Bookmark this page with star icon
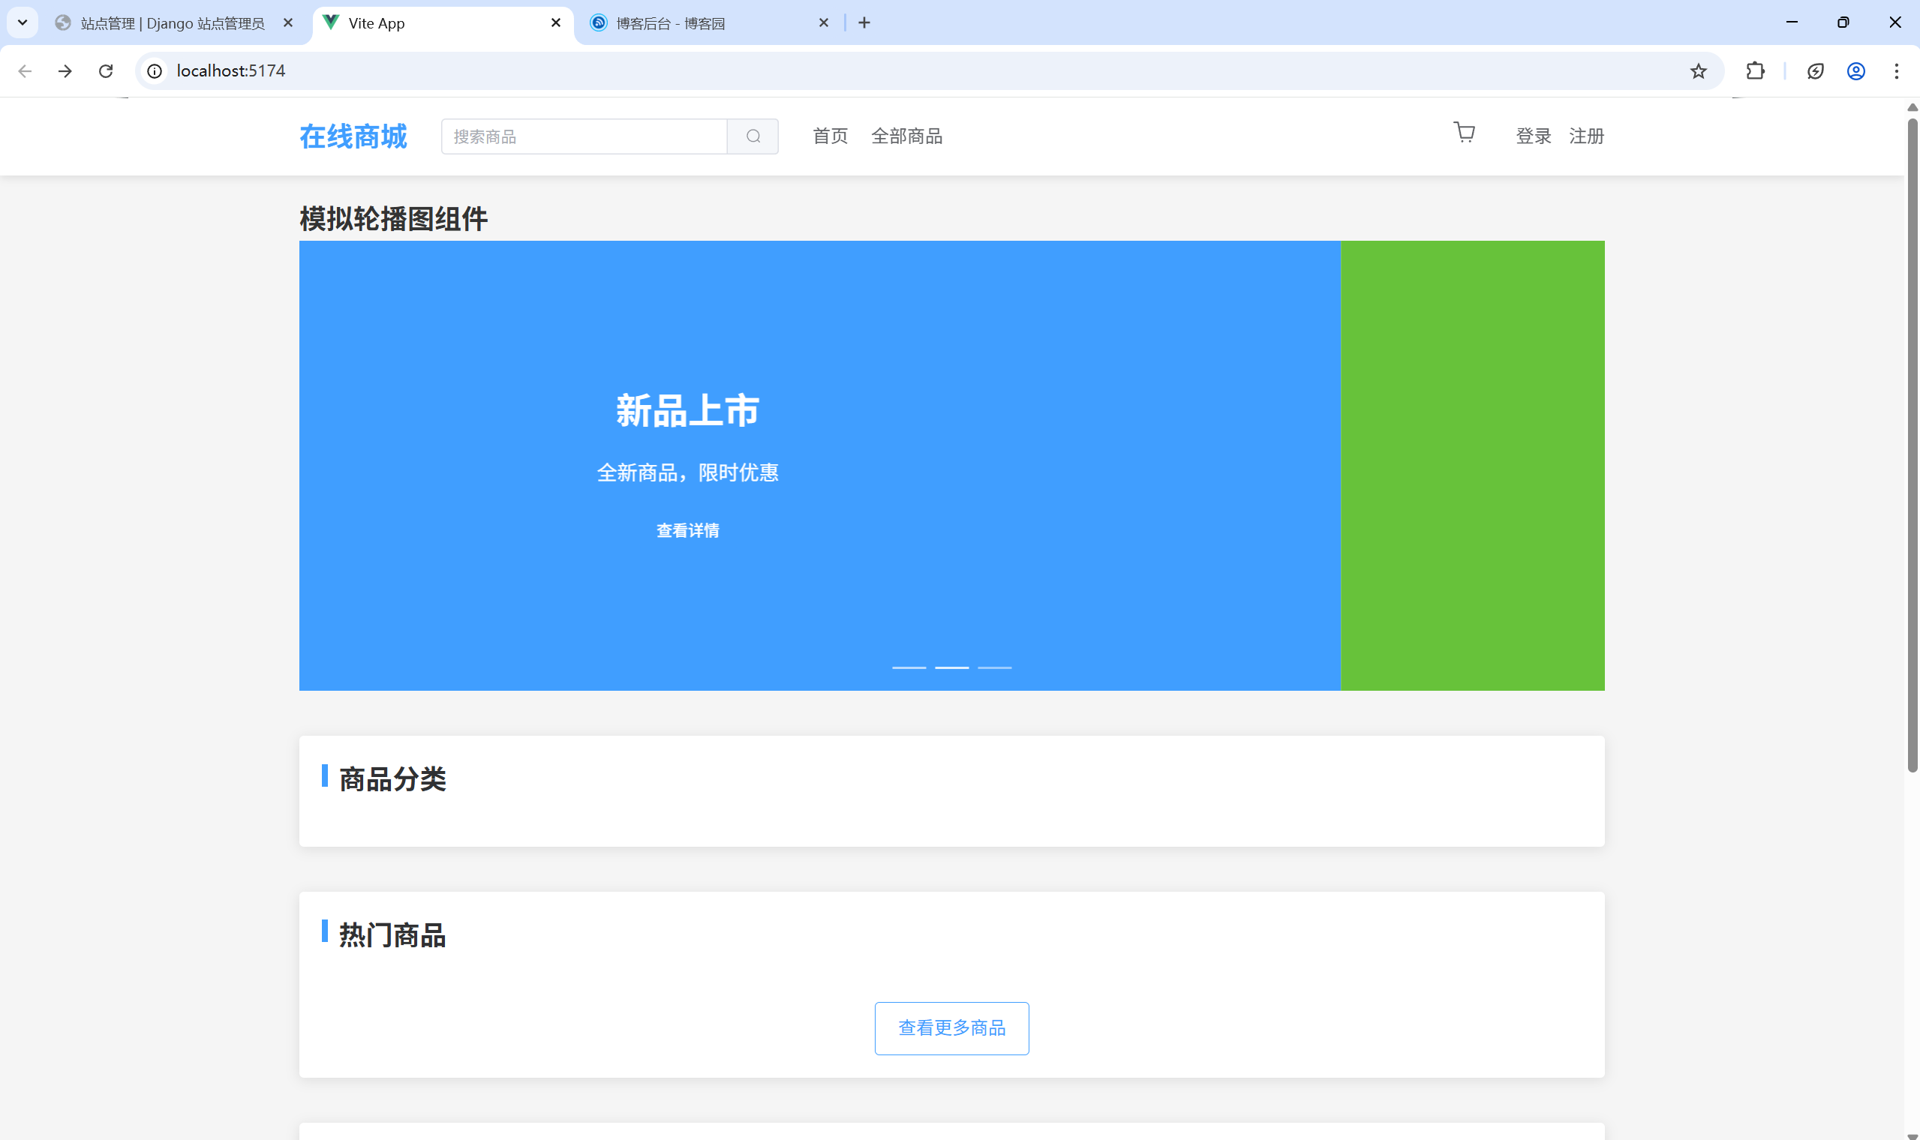 (1698, 71)
